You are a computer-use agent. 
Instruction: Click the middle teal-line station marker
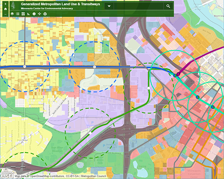198,97
